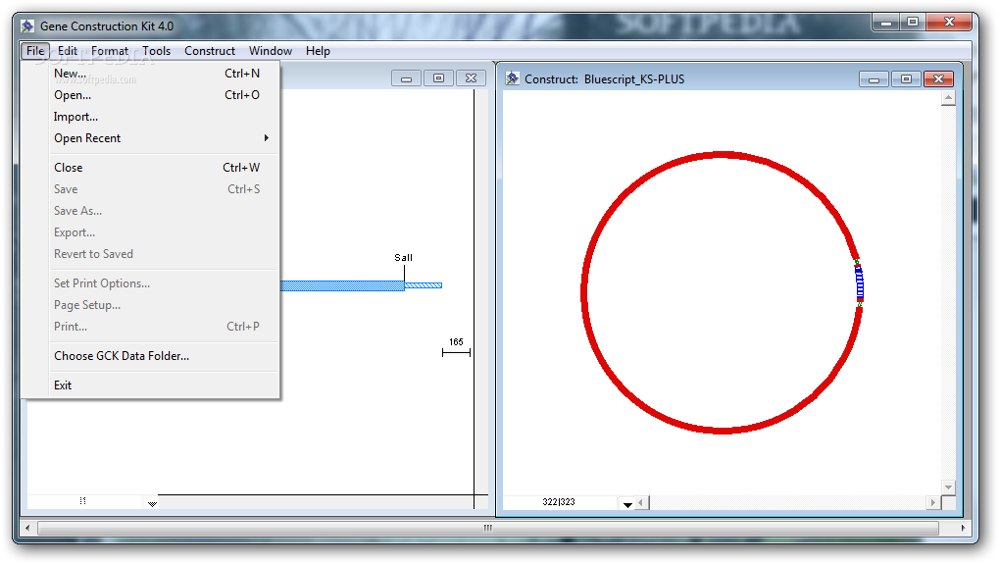Maximize the Gene Construction Kit main window
999x564 pixels.
(x=913, y=23)
